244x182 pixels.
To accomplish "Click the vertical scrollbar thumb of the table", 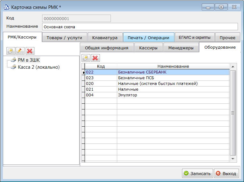I will tap(233, 113).
